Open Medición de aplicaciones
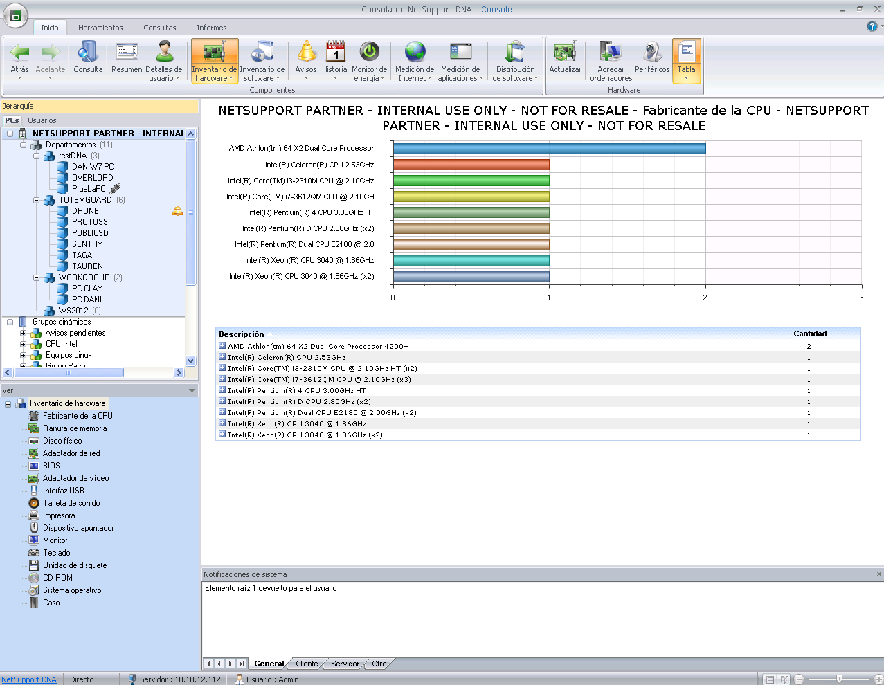The image size is (884, 685). click(460, 60)
